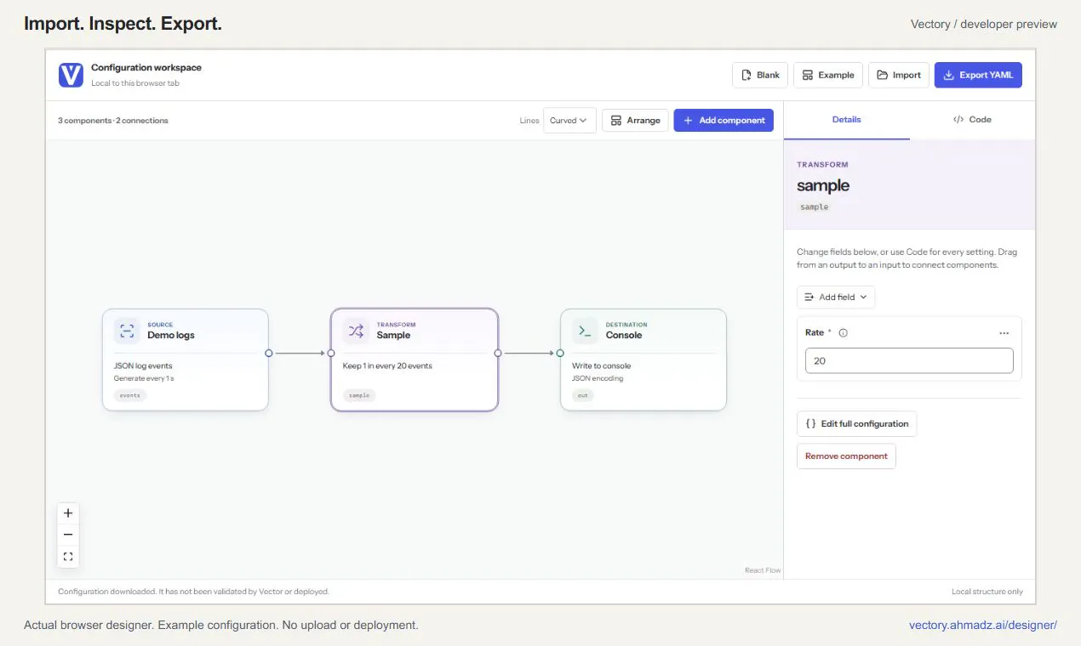Open the Lines style Curved dropdown

click(x=569, y=121)
